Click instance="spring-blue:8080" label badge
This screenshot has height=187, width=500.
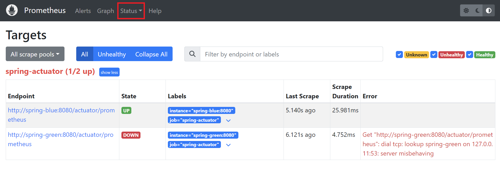pyautogui.click(x=201, y=111)
